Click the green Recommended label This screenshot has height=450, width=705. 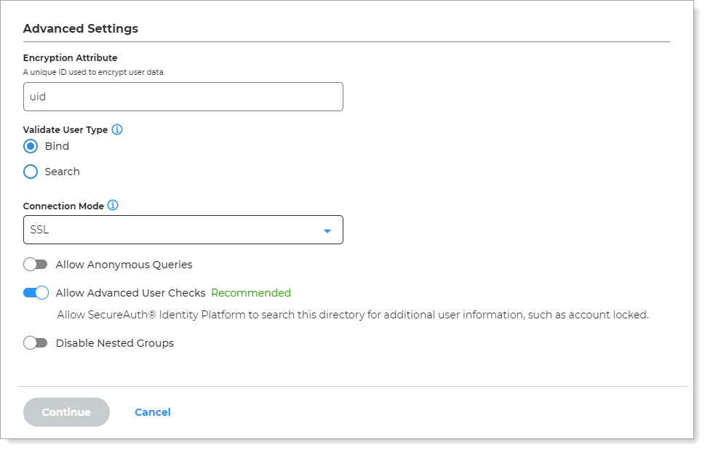point(250,292)
